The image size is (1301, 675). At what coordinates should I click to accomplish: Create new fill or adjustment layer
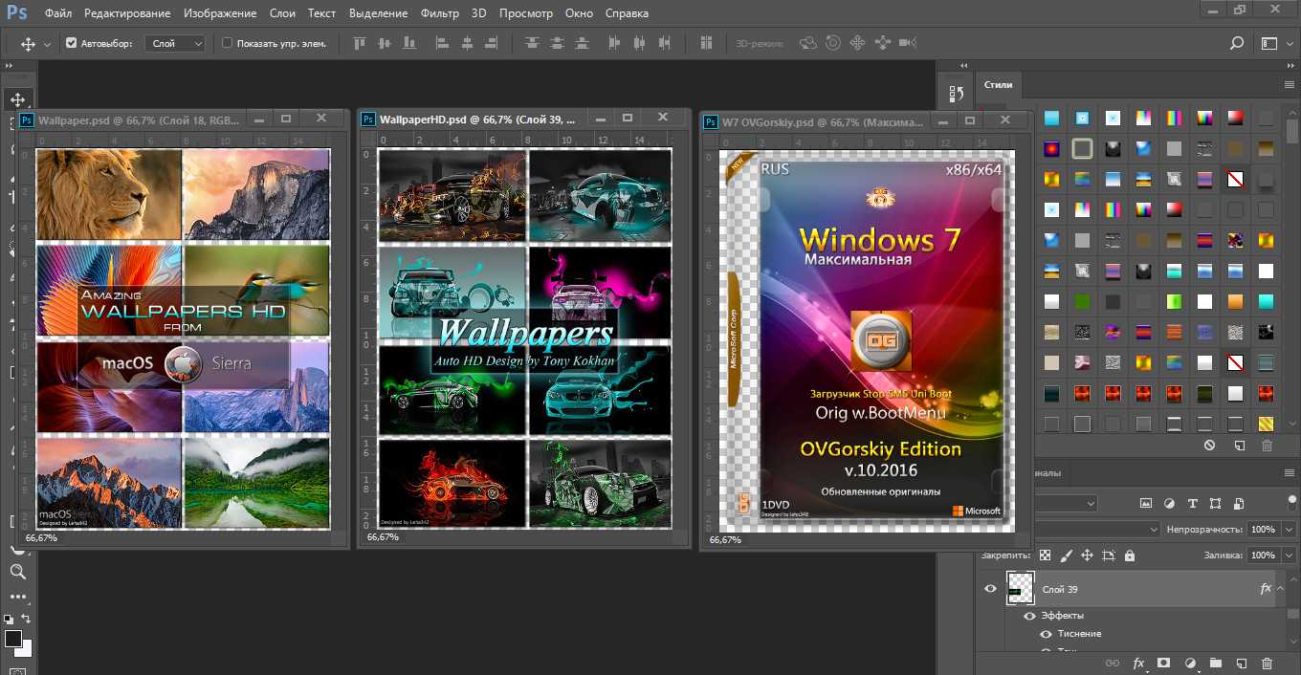1190,663
